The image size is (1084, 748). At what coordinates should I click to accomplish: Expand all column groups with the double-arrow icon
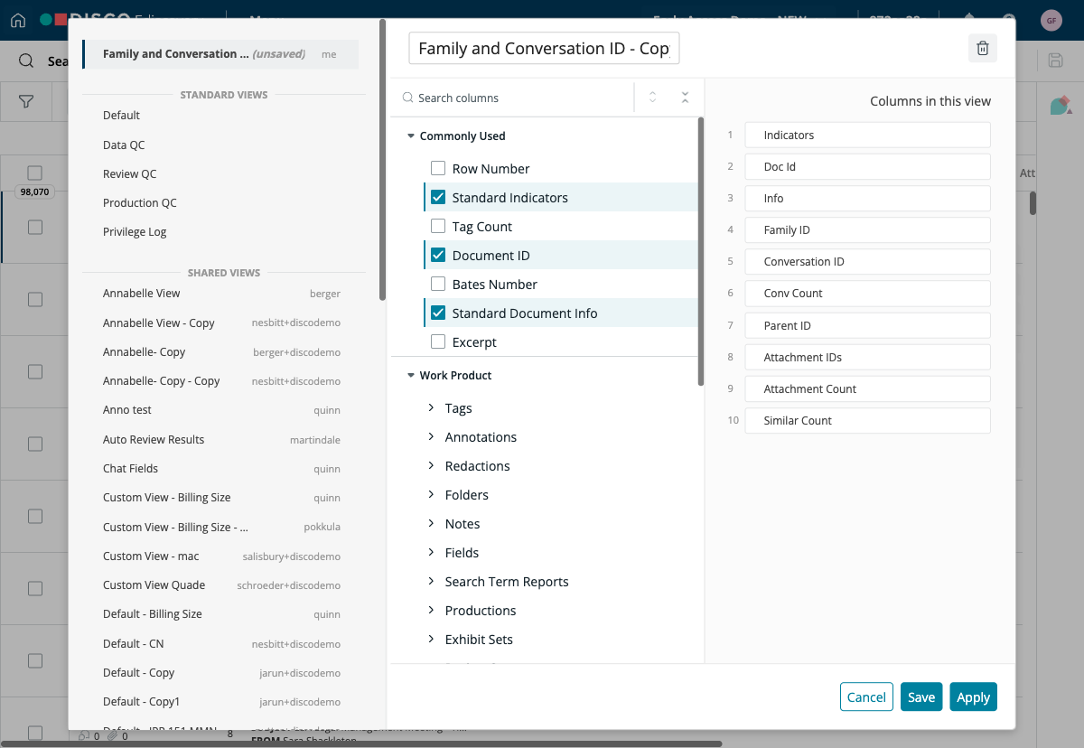tap(653, 98)
